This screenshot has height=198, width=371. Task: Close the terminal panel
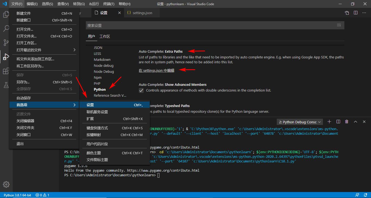pyautogui.click(x=364, y=122)
